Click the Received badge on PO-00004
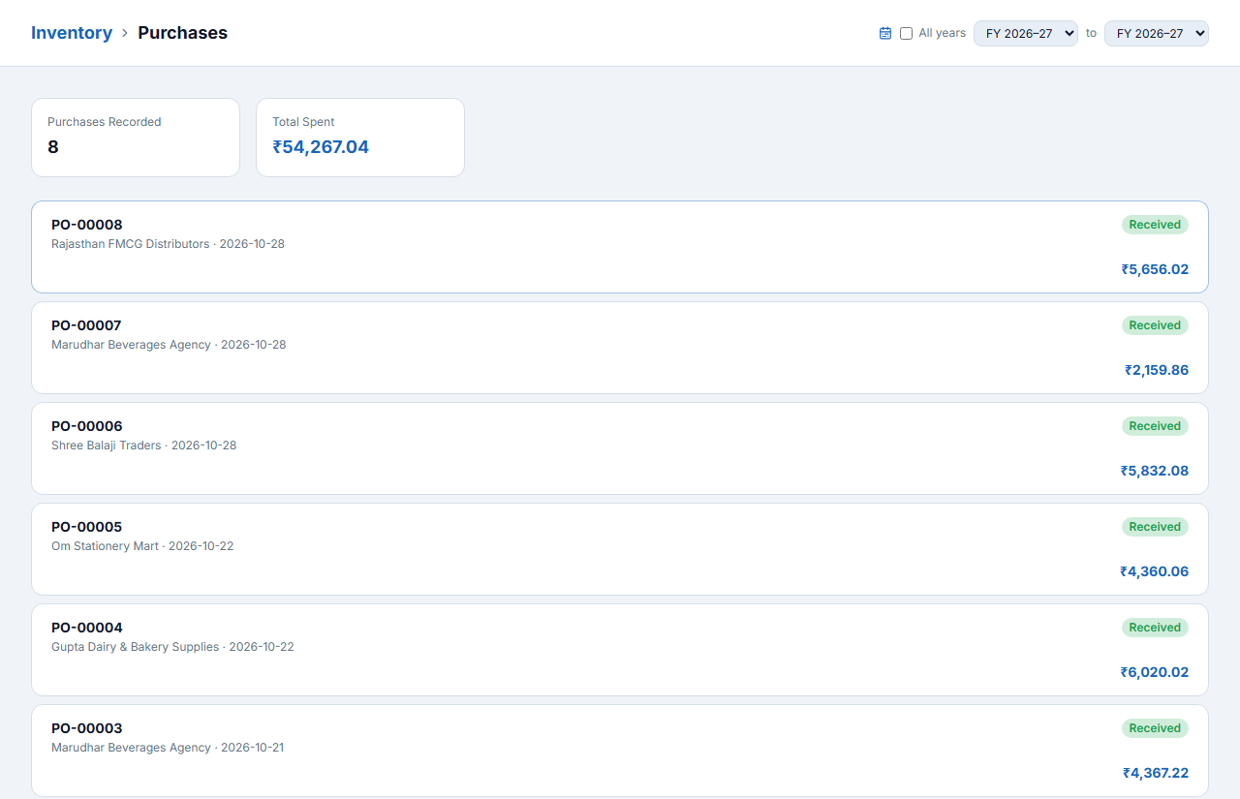 [1155, 628]
